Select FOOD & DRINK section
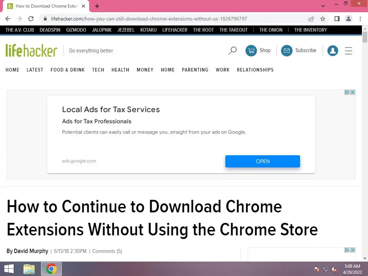 pyautogui.click(x=68, y=70)
